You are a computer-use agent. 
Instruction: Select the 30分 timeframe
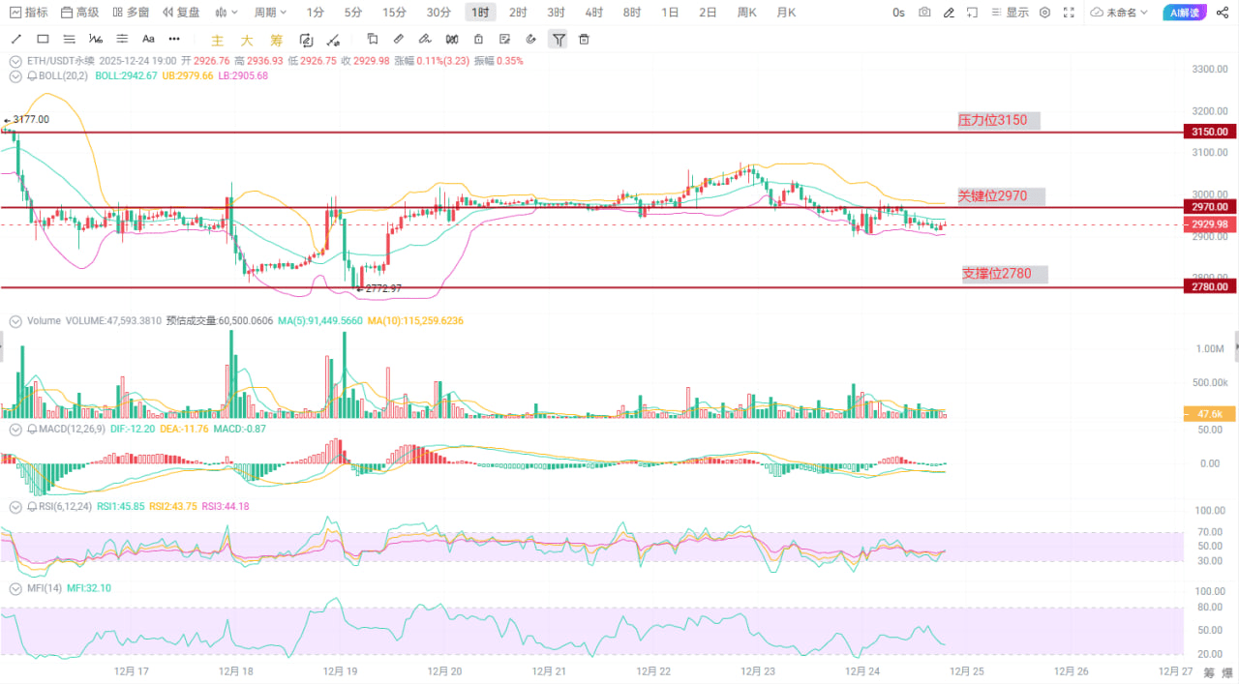[x=438, y=13]
